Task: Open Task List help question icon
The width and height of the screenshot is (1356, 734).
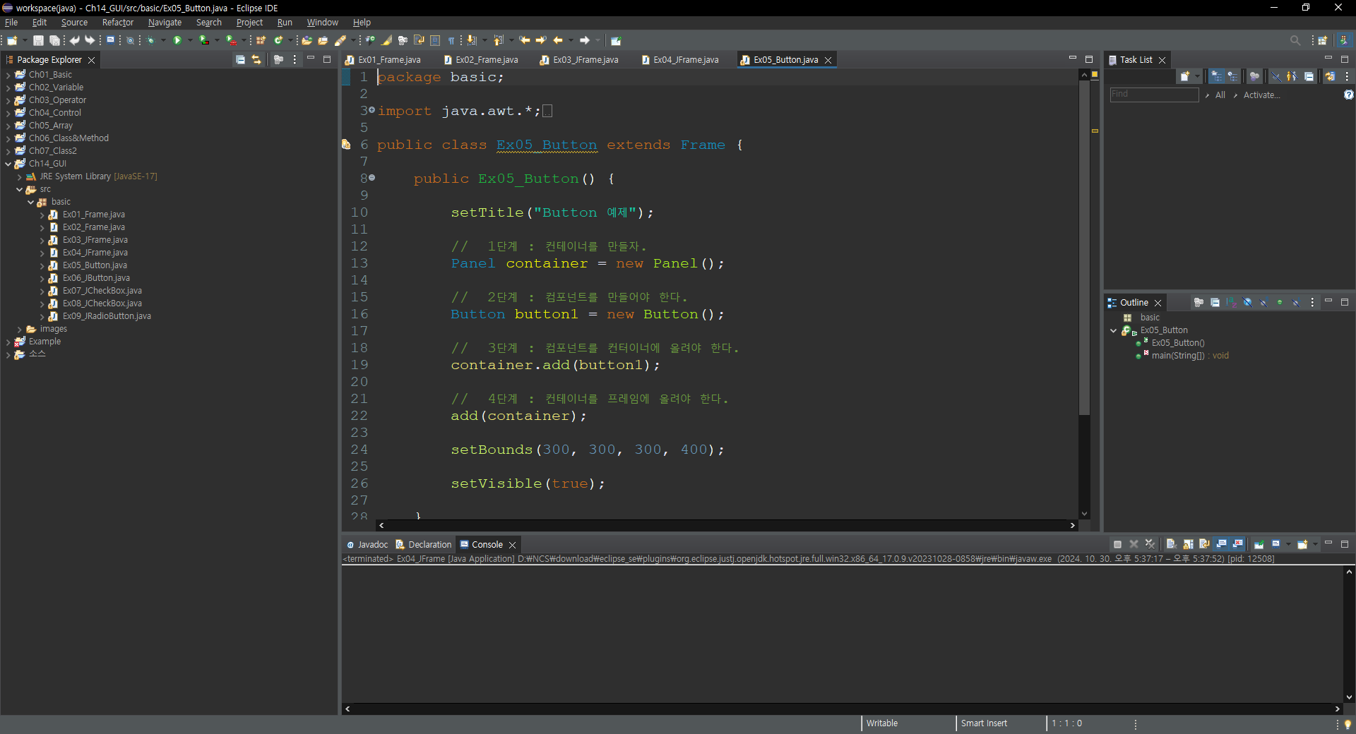Action: click(x=1348, y=95)
